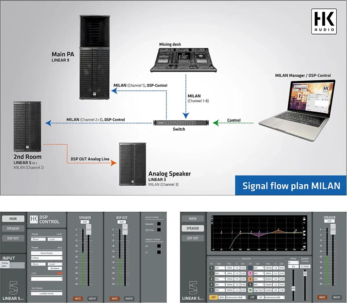Mute the SPEAKER channel in DSP Control panel
Viewport: 347px width, 303px height.
[x=78, y=299]
